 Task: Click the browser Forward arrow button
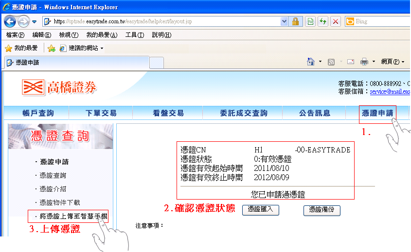24,21
